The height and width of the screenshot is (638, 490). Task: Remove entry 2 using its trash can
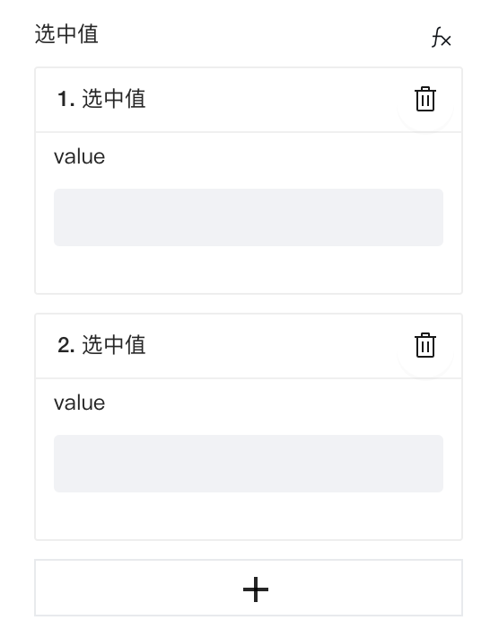(425, 345)
